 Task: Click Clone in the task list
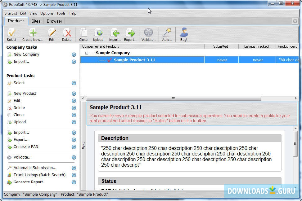point(19,115)
